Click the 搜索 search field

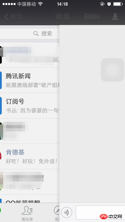click(x=30, y=34)
